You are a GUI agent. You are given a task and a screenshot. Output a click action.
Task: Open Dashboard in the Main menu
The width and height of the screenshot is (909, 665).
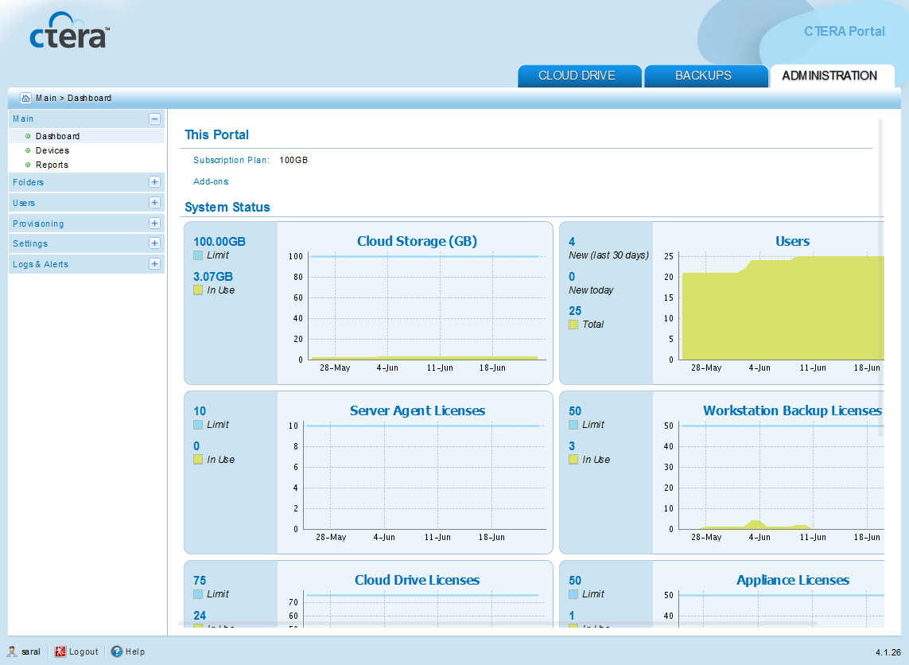57,136
